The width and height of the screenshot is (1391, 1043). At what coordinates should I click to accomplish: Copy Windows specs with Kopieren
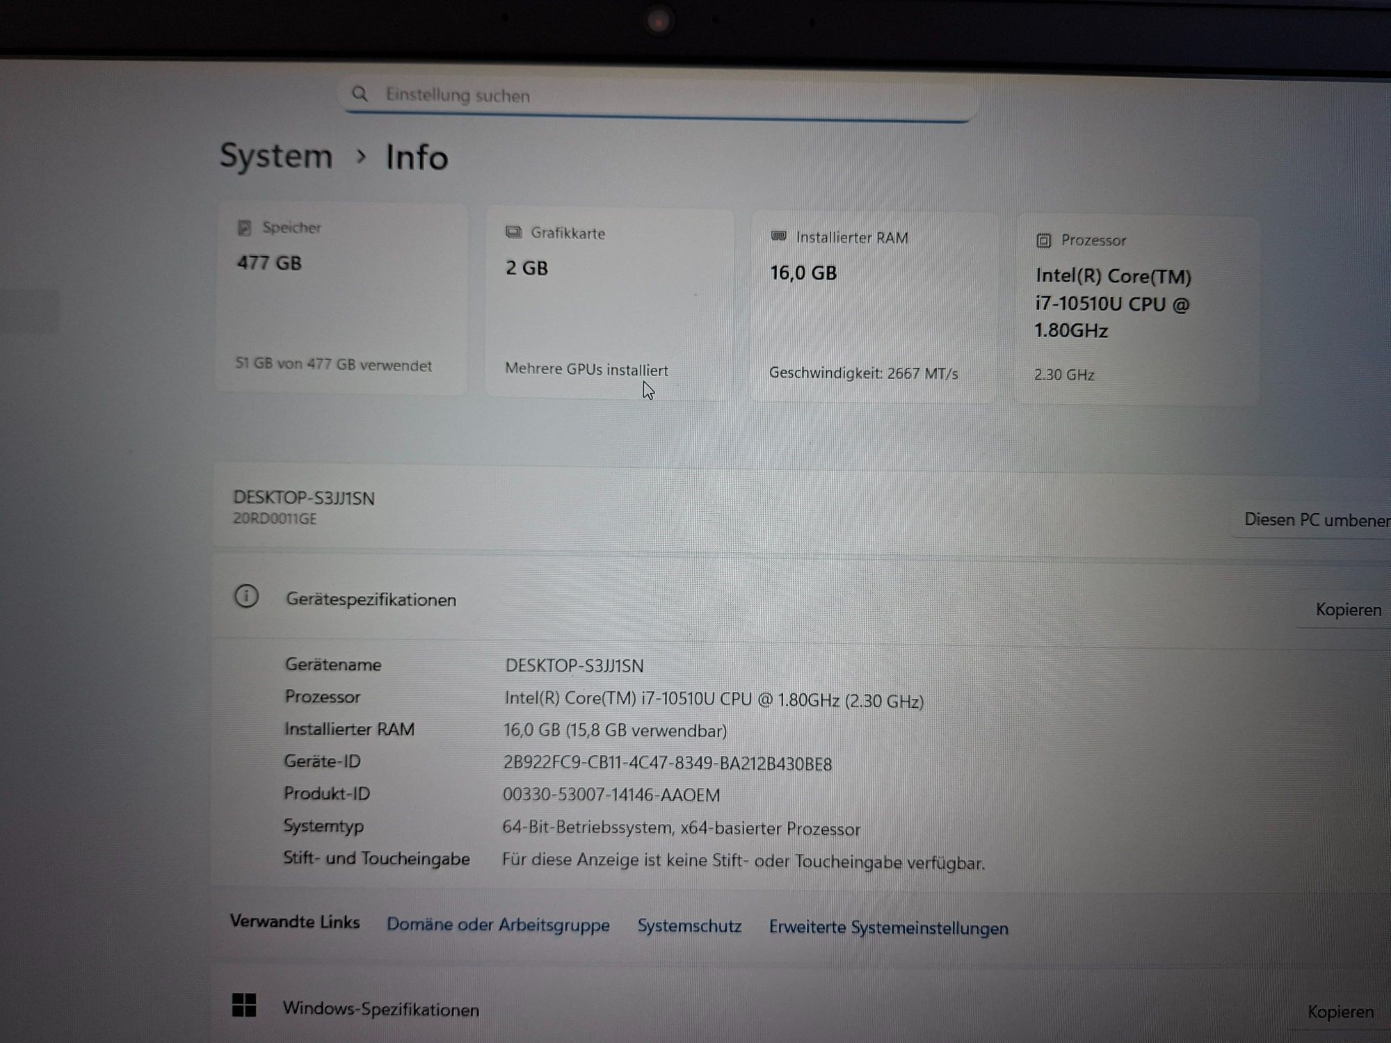[x=1340, y=1012]
